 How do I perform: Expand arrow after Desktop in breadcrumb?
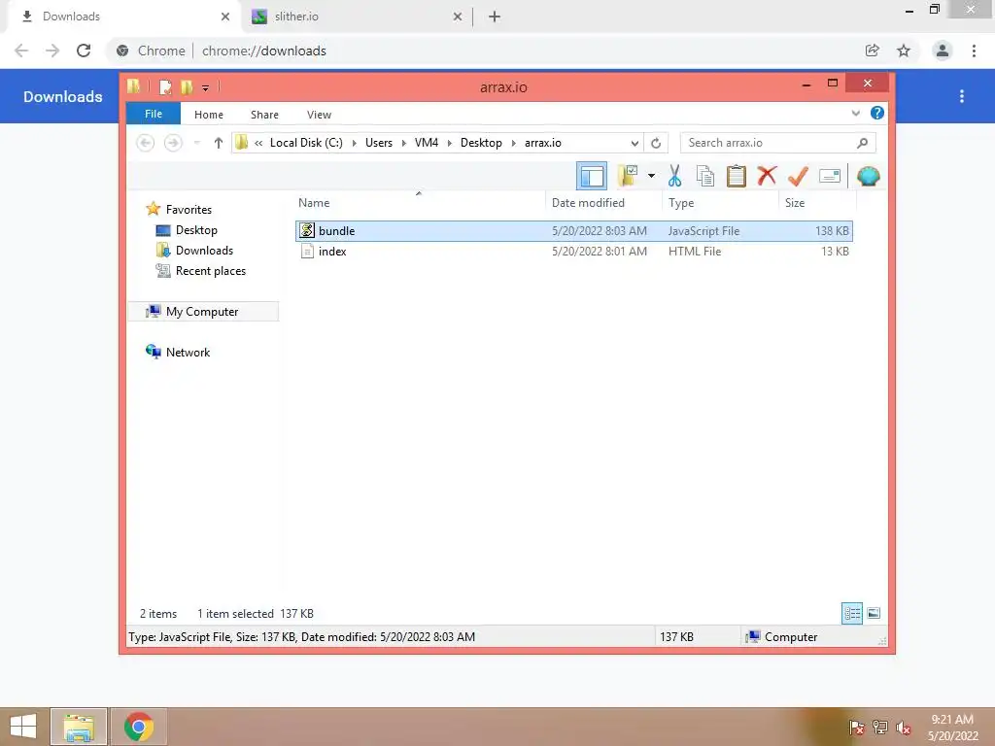513,144
